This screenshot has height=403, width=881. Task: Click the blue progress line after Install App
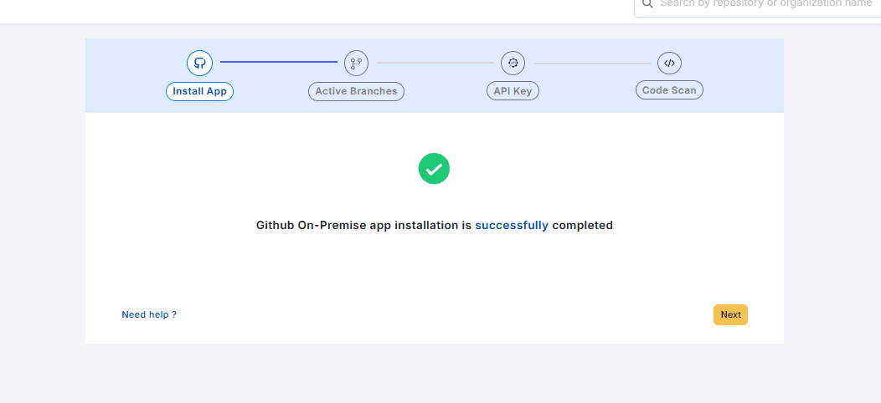278,62
